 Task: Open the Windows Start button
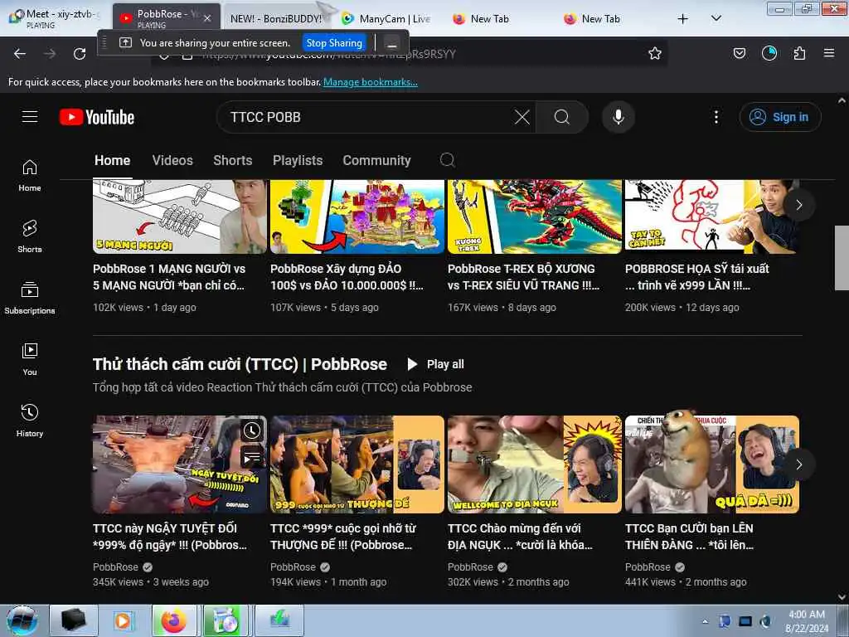tap(22, 620)
